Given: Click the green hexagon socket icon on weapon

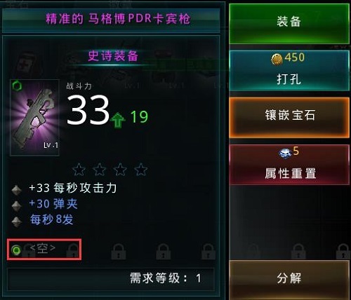Looking at the screenshot, I should coord(17,86).
